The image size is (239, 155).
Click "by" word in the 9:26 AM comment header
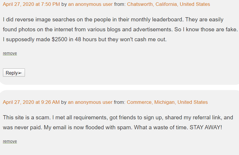pos(64,102)
